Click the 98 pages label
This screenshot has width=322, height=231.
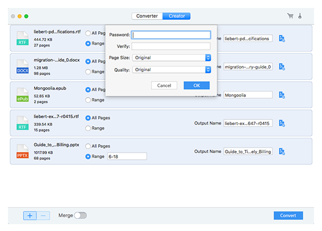point(42,73)
